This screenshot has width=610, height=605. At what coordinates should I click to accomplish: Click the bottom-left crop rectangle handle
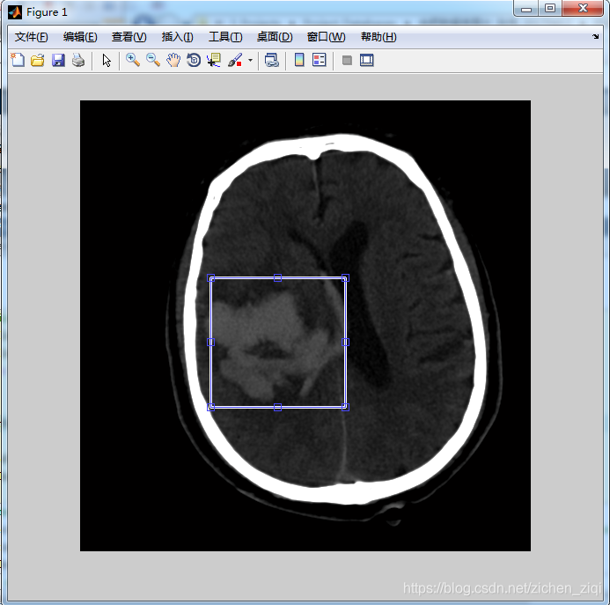click(x=211, y=407)
